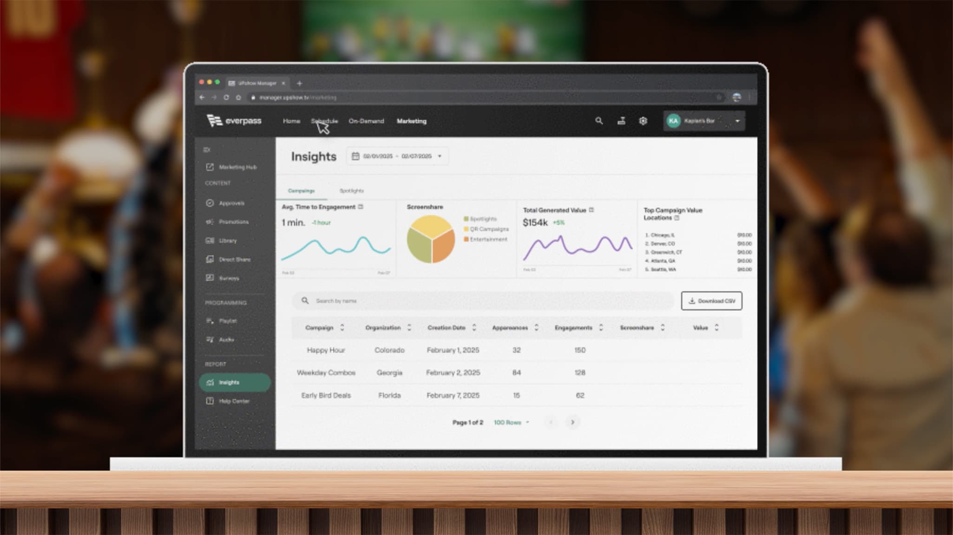Image resolution: width=953 pixels, height=535 pixels.
Task: Open the 100 Rows page size dropdown
Action: (511, 423)
